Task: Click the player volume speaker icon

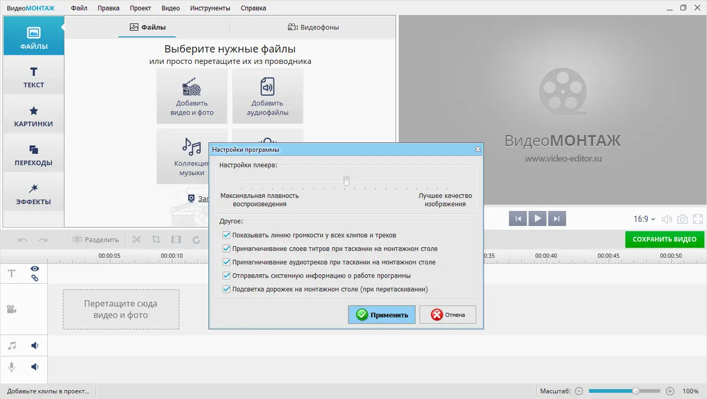Action: (666, 219)
